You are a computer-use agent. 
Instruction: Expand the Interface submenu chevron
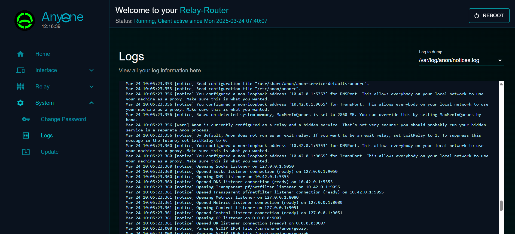pos(92,70)
